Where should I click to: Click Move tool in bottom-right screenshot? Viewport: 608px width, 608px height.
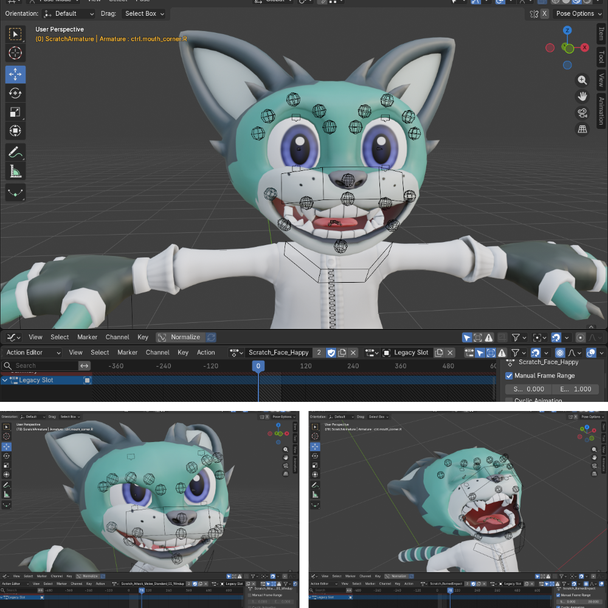coord(315,446)
